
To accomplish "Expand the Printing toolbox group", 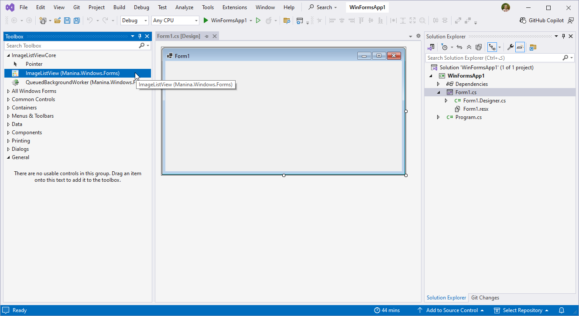I will (x=8, y=141).
